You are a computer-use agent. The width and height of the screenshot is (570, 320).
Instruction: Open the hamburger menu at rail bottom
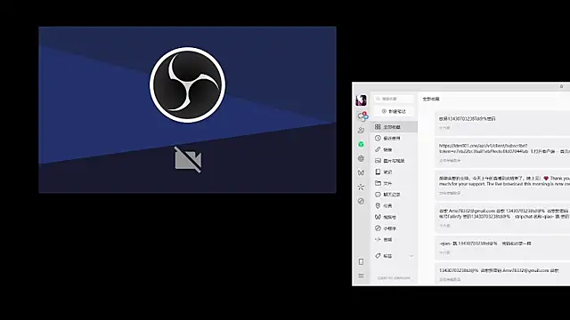(361, 276)
